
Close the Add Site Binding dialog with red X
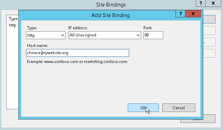pyautogui.click(x=193, y=14)
